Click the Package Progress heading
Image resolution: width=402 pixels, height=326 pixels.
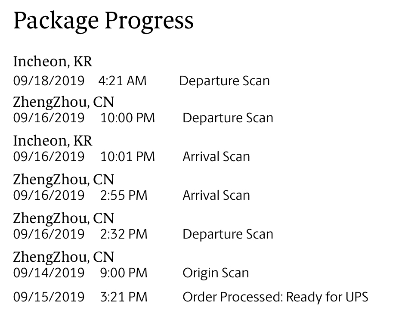tap(103, 20)
